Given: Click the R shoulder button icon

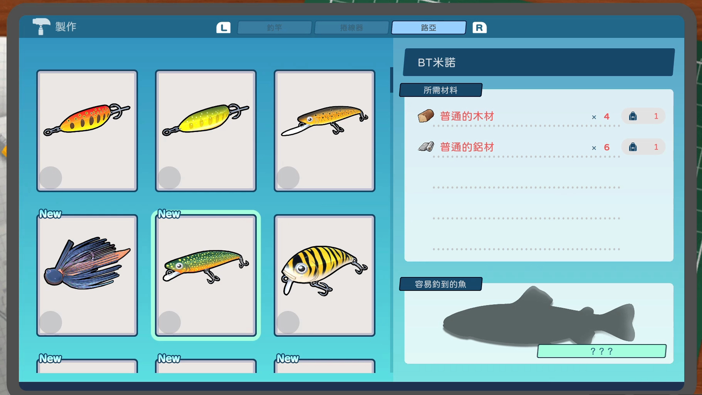Looking at the screenshot, I should click(479, 27).
